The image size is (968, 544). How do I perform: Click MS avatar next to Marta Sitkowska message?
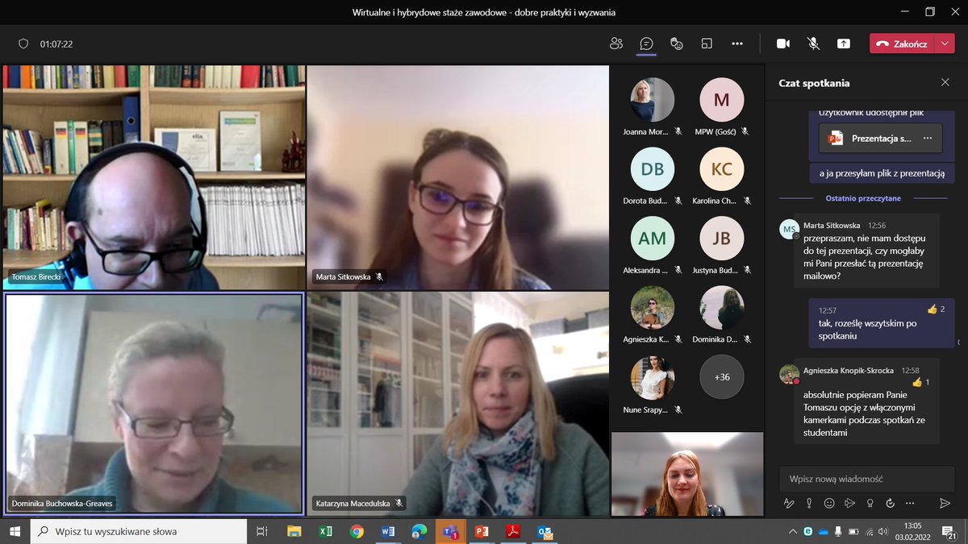click(789, 229)
